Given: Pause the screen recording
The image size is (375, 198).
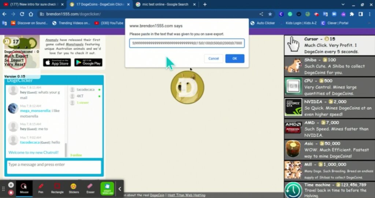Looking at the screenshot, I should pos(11,185).
